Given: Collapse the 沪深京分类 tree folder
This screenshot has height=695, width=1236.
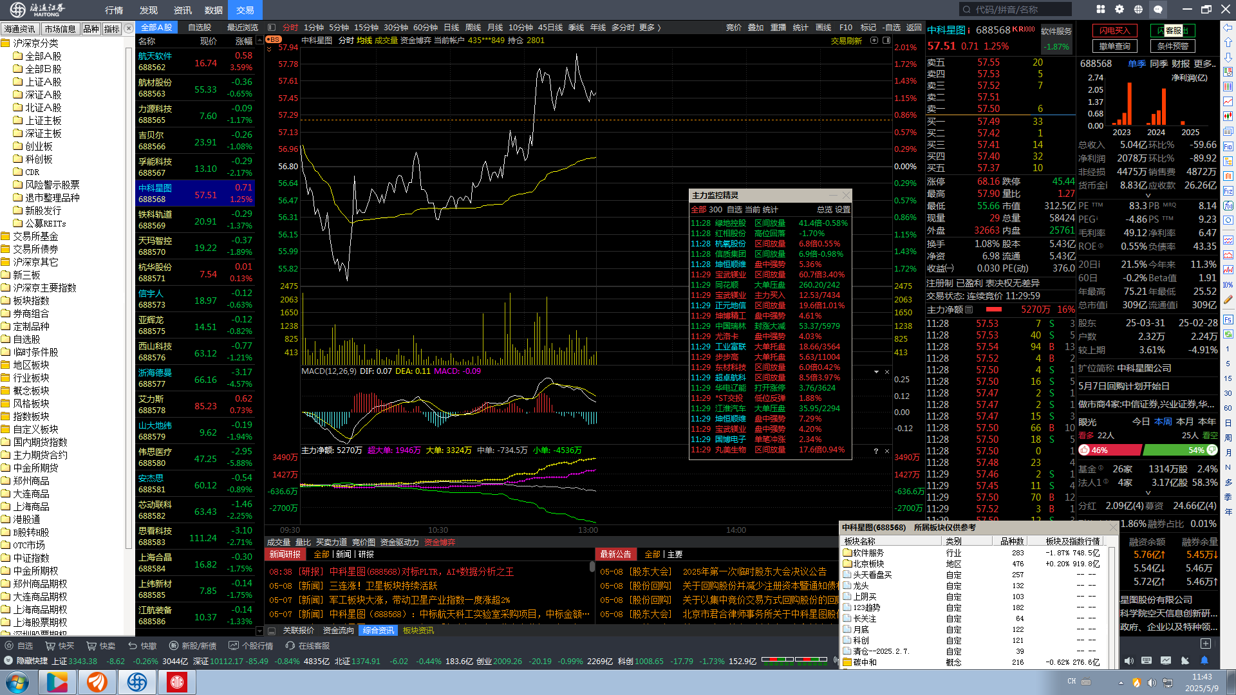Looking at the screenshot, I should pos(6,43).
